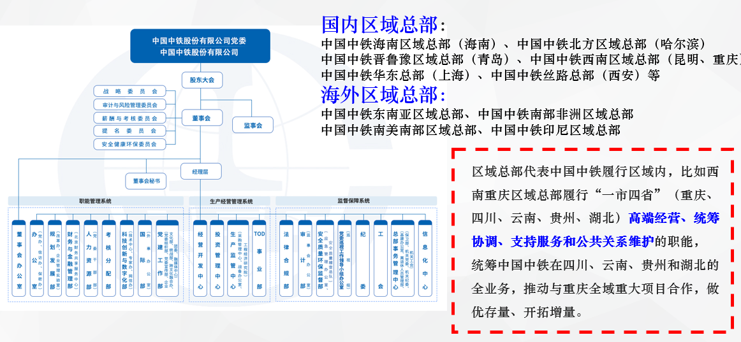Select the 科技创新与数字化部 column box
The image size is (741, 342).
[x=127, y=259]
